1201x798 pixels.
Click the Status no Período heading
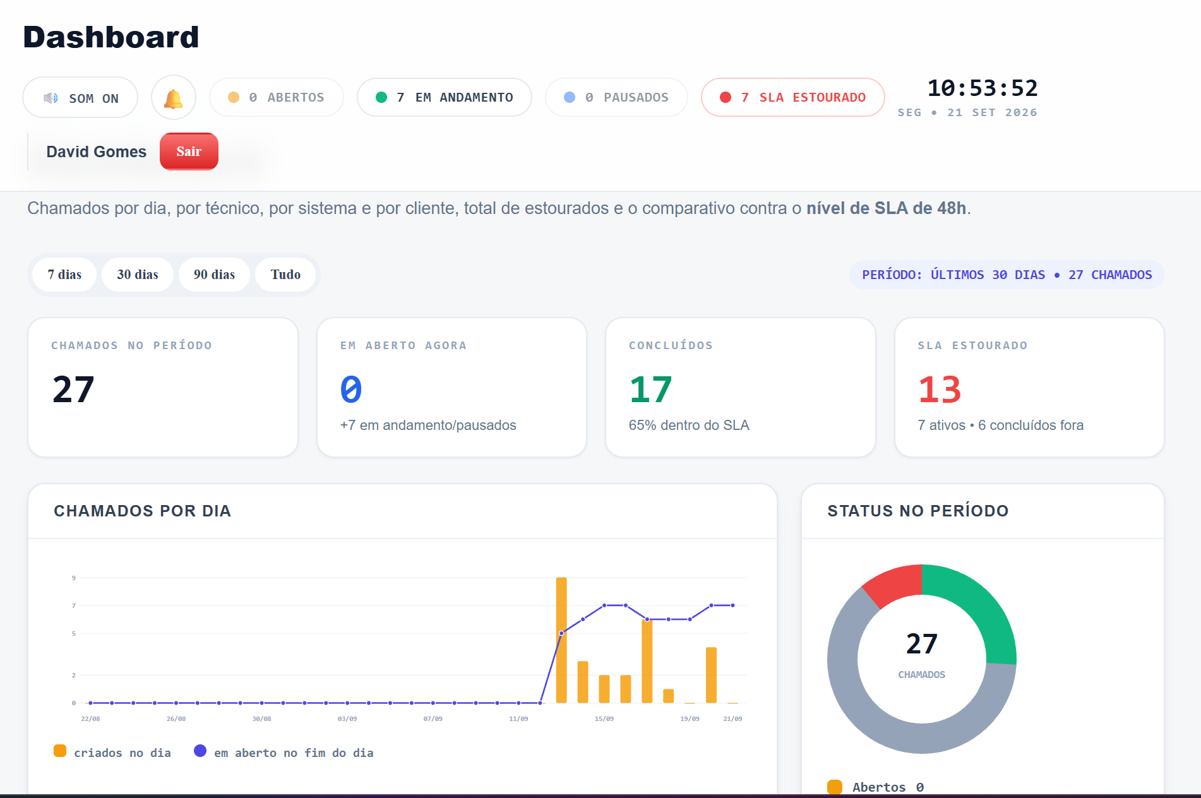(x=918, y=511)
